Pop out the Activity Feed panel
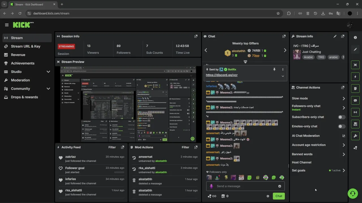The image size is (362, 203). [122, 147]
